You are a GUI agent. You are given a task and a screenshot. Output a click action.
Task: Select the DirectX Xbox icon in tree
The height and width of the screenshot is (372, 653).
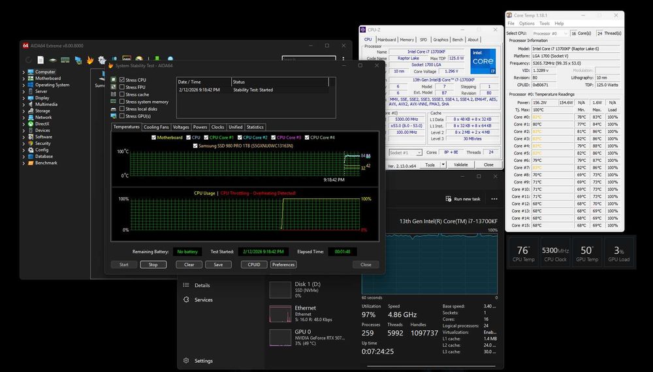31,124
